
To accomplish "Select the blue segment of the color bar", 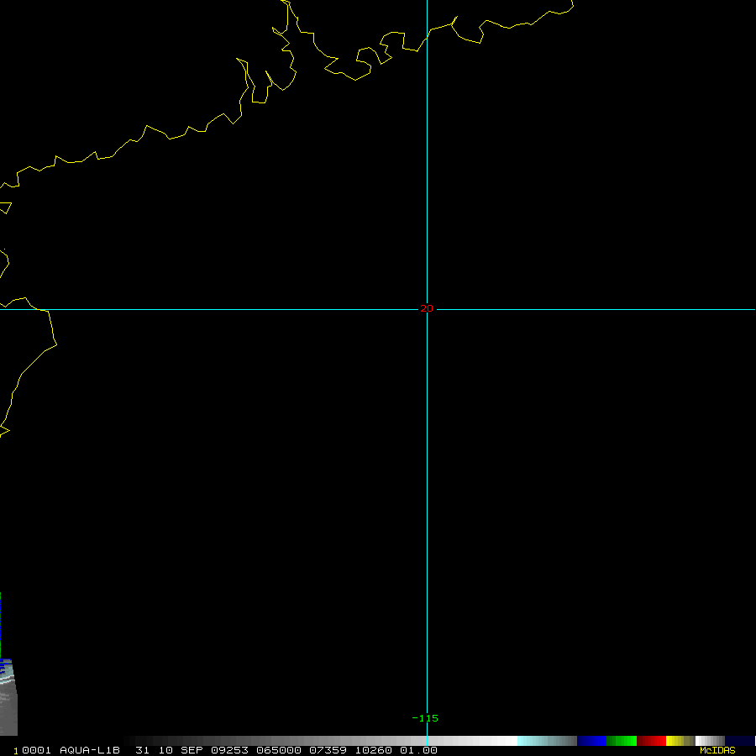I will (x=591, y=741).
